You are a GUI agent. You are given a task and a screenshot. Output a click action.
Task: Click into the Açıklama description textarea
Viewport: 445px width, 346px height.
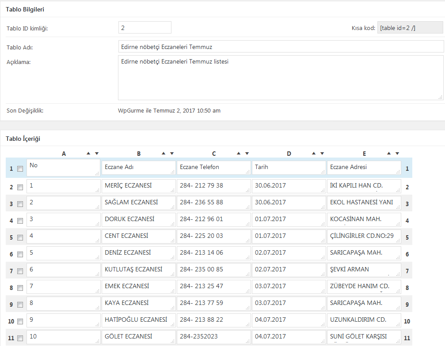pos(281,78)
